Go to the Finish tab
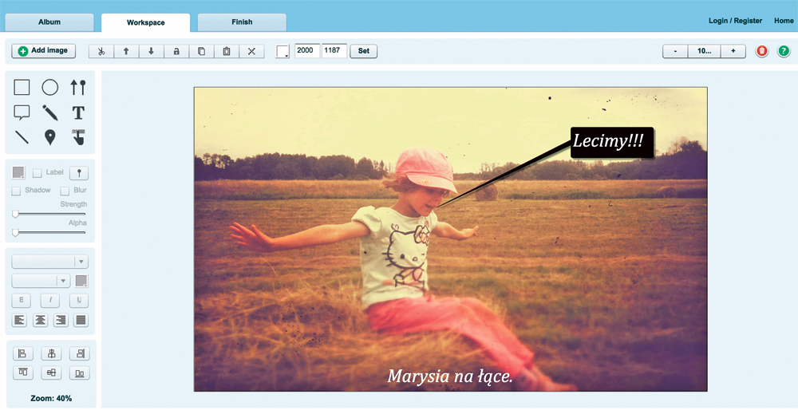The height and width of the screenshot is (410, 798). 242,22
